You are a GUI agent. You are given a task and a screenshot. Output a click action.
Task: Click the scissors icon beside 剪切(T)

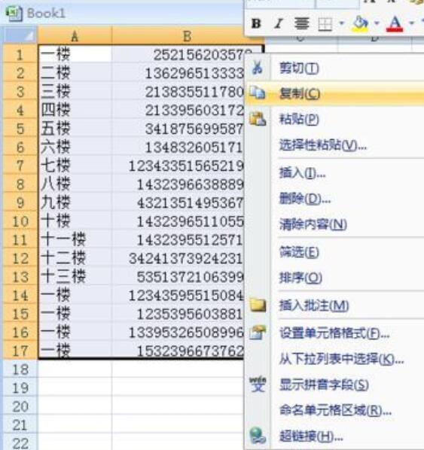tap(258, 68)
